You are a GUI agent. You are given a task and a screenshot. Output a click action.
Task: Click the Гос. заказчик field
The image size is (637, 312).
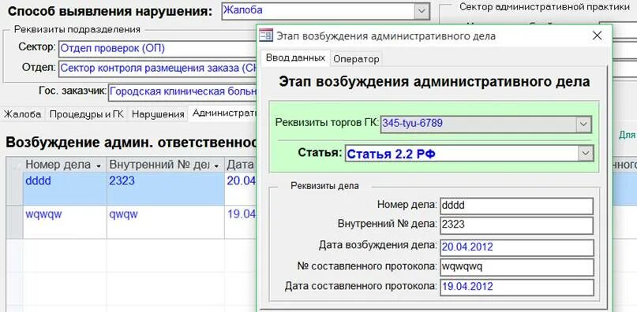point(182,91)
